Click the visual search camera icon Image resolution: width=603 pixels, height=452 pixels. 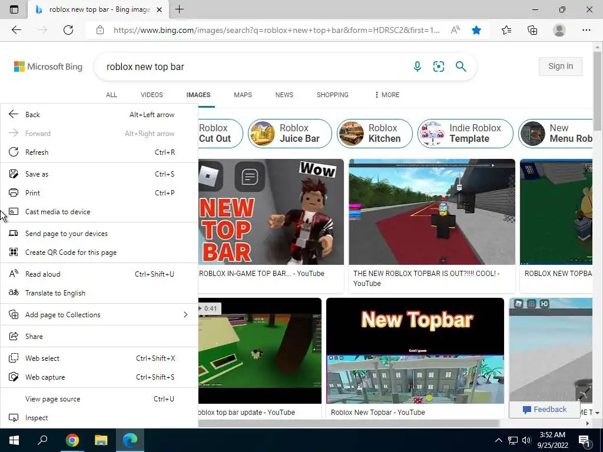[x=438, y=67]
